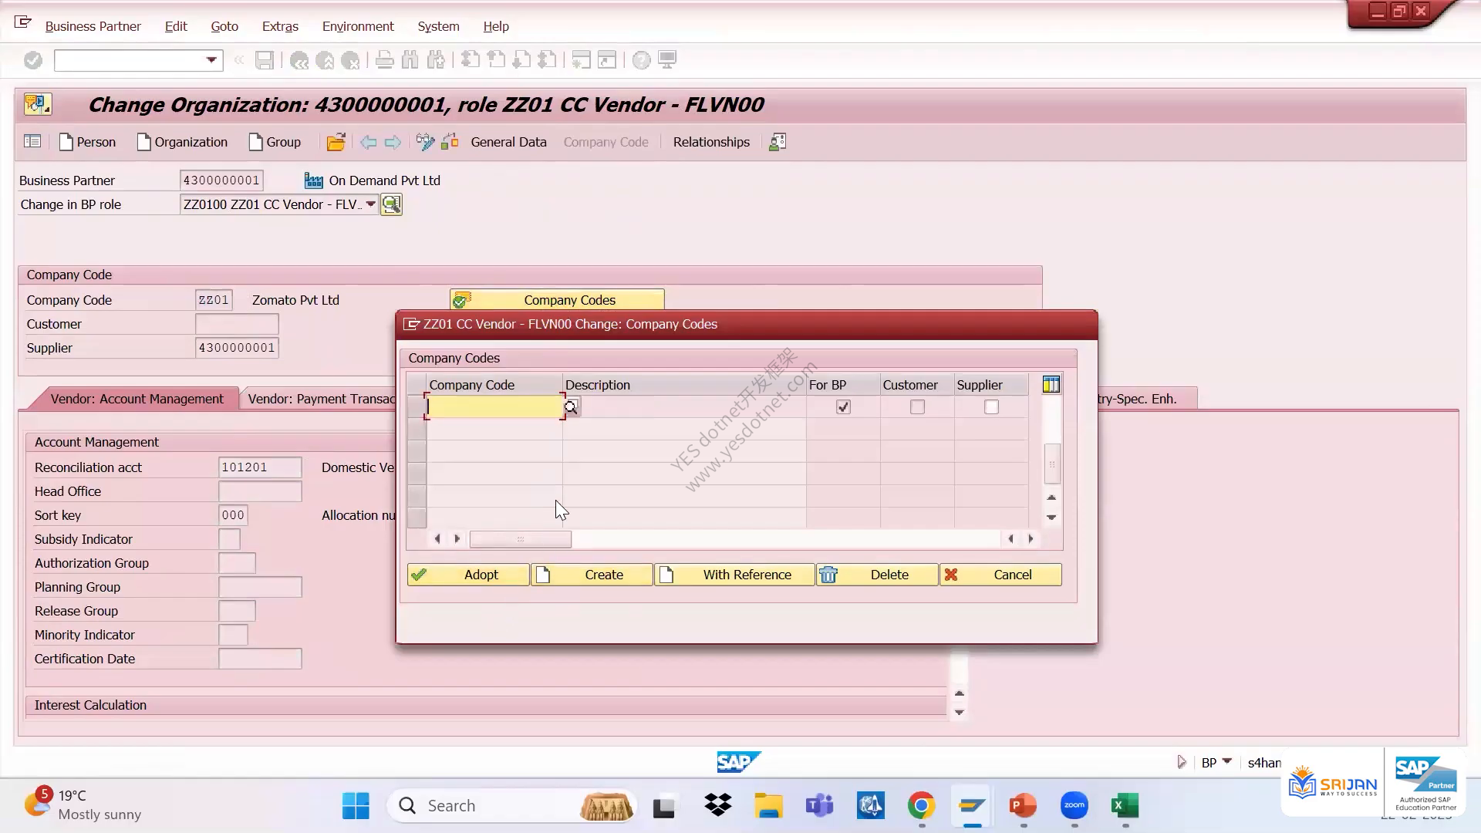Open the search help beside Company Code cell

571,407
